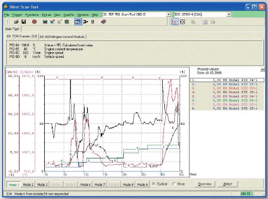Click the greyed-out icon after the connector icon
Screen dimensions: 268x199
click(x=59, y=22)
